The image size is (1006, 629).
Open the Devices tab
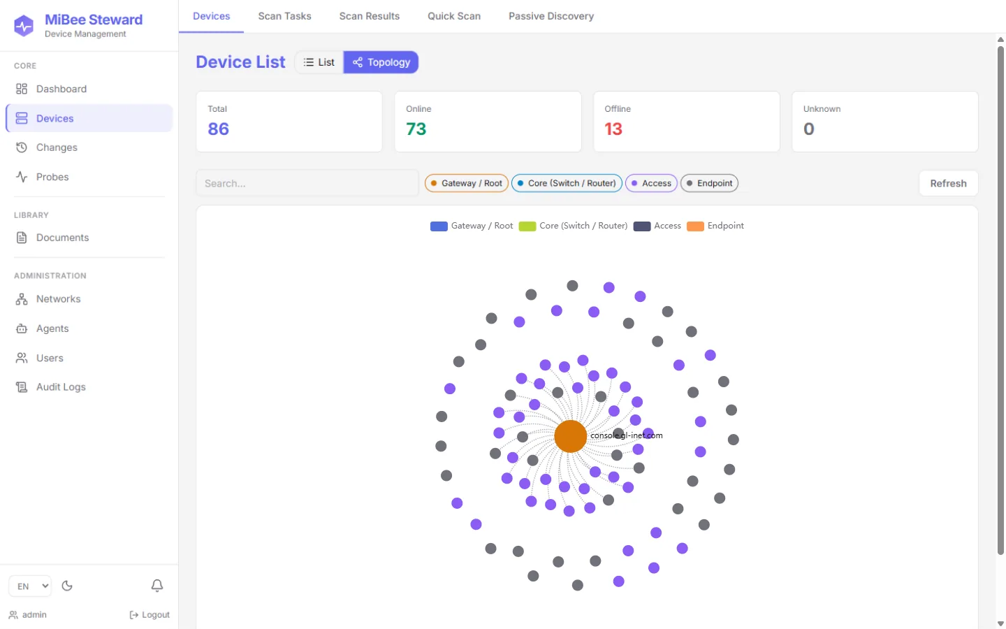(x=212, y=16)
